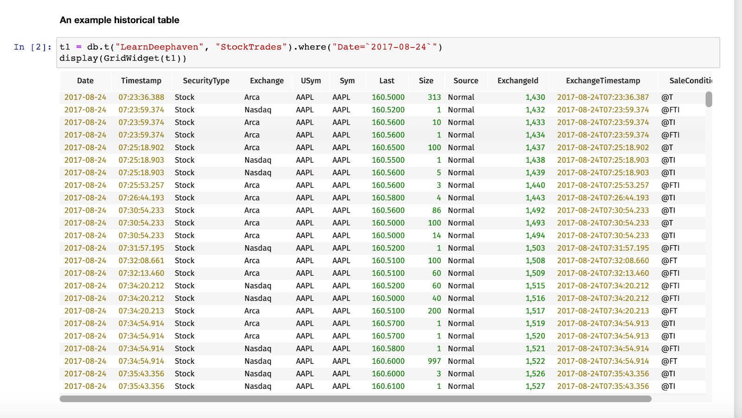Click ExchangeId cell 1,515

click(535, 286)
